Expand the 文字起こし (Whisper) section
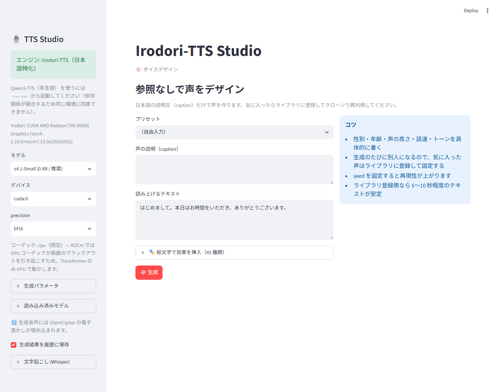The width and height of the screenshot is (499, 392). tap(53, 362)
